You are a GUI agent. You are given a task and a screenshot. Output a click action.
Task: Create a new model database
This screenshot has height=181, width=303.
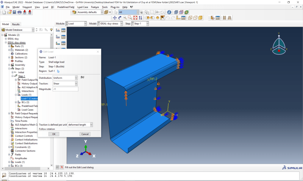pyautogui.click(x=4, y=12)
